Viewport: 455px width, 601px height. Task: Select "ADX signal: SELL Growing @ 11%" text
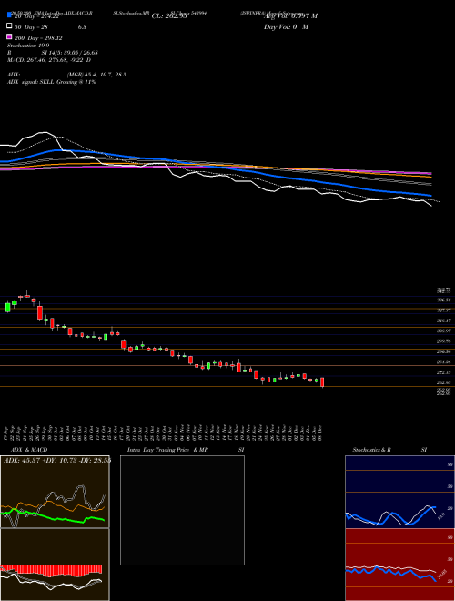coord(51,82)
